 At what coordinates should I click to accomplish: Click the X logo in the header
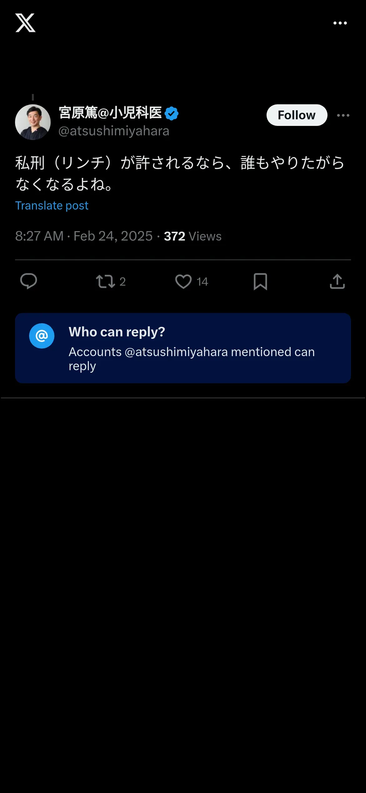click(x=25, y=23)
